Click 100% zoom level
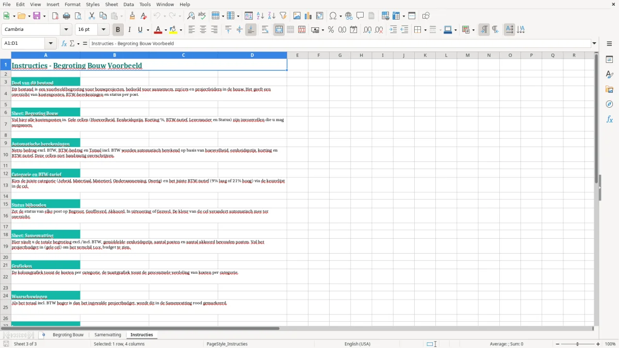Image resolution: width=619 pixels, height=348 pixels. tap(610, 344)
